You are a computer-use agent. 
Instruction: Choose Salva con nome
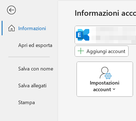[x=36, y=69]
